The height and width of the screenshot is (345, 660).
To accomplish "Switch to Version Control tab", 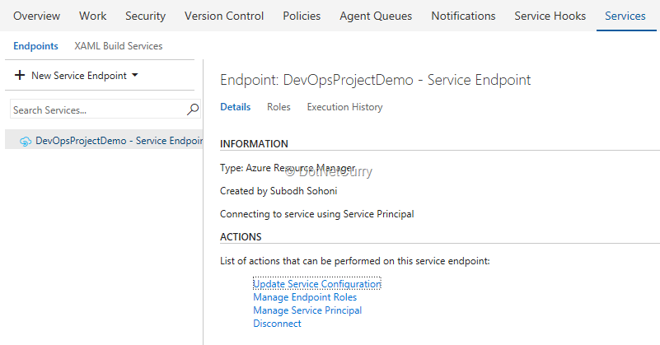I will 224,16.
